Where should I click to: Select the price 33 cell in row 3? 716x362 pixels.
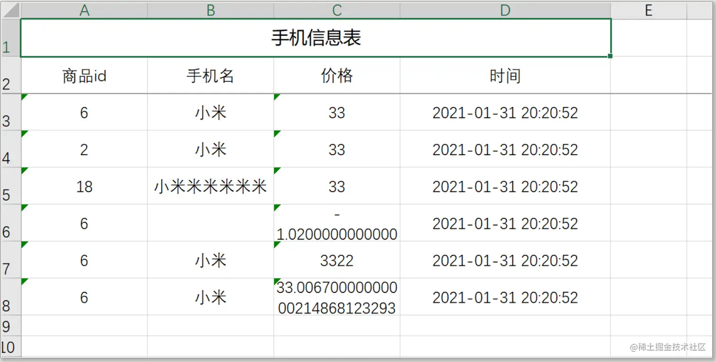tap(337, 112)
